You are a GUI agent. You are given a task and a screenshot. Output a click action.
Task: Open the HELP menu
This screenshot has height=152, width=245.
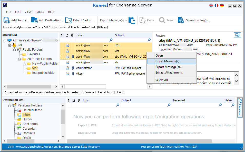(x=51, y=12)
